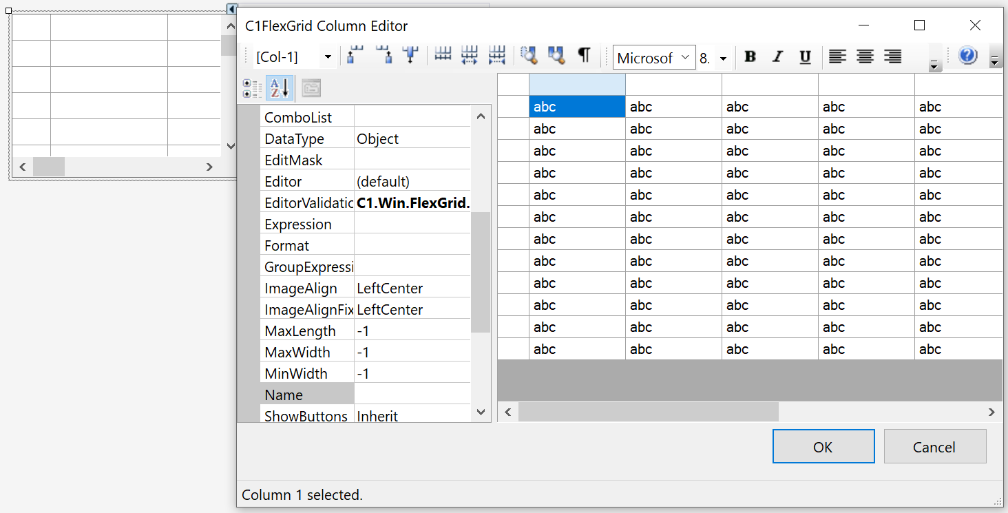Click the Property Pages icon
1008x513 pixels.
311,88
